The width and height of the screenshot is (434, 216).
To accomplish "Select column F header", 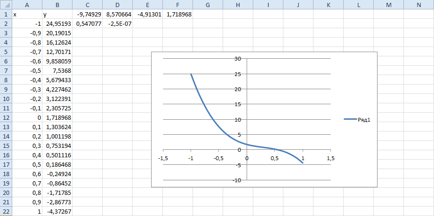I will point(178,4).
